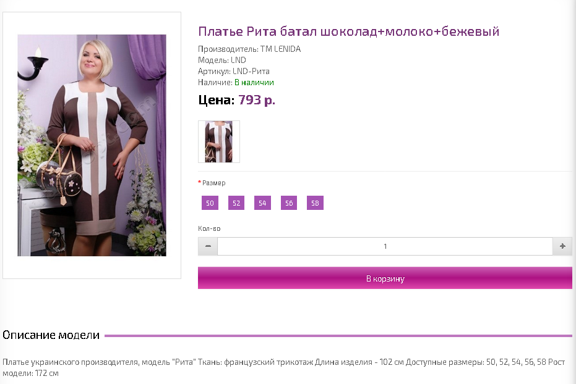Click the product description paragraph
576x384 pixels.
[283, 367]
